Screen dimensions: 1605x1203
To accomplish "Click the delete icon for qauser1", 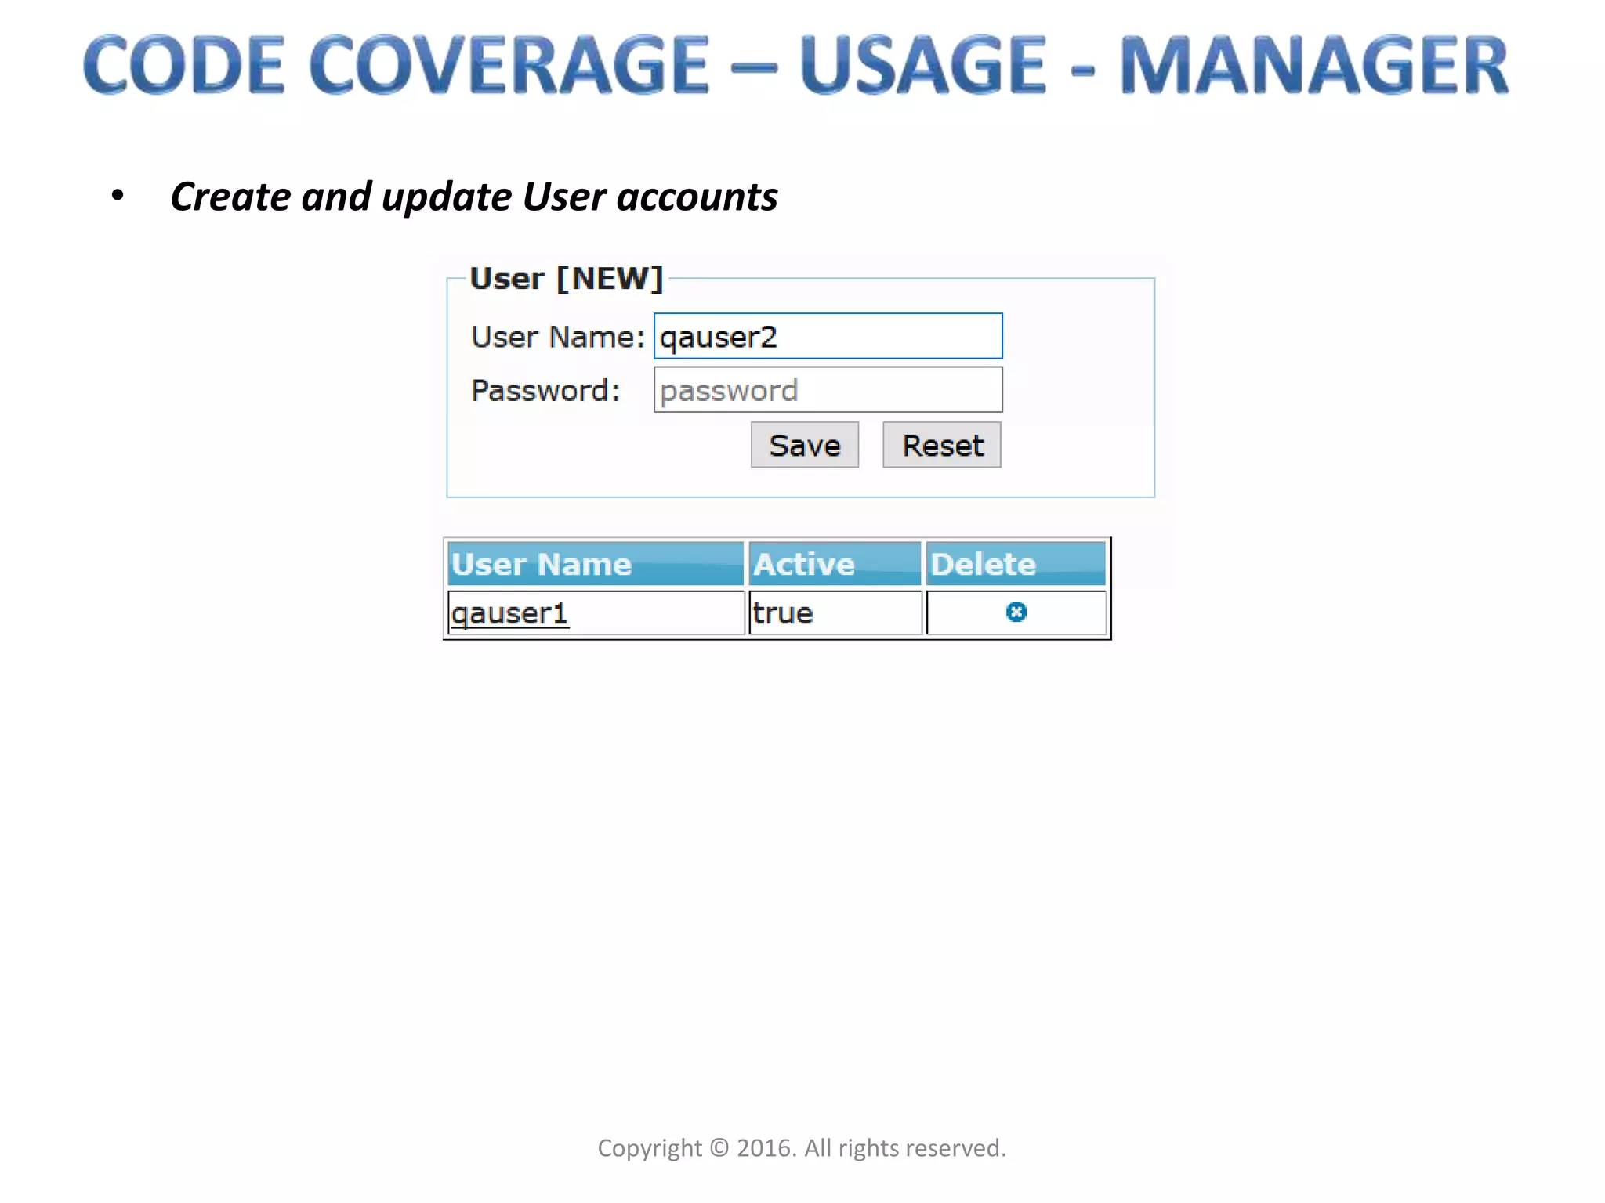I will click(x=1016, y=612).
